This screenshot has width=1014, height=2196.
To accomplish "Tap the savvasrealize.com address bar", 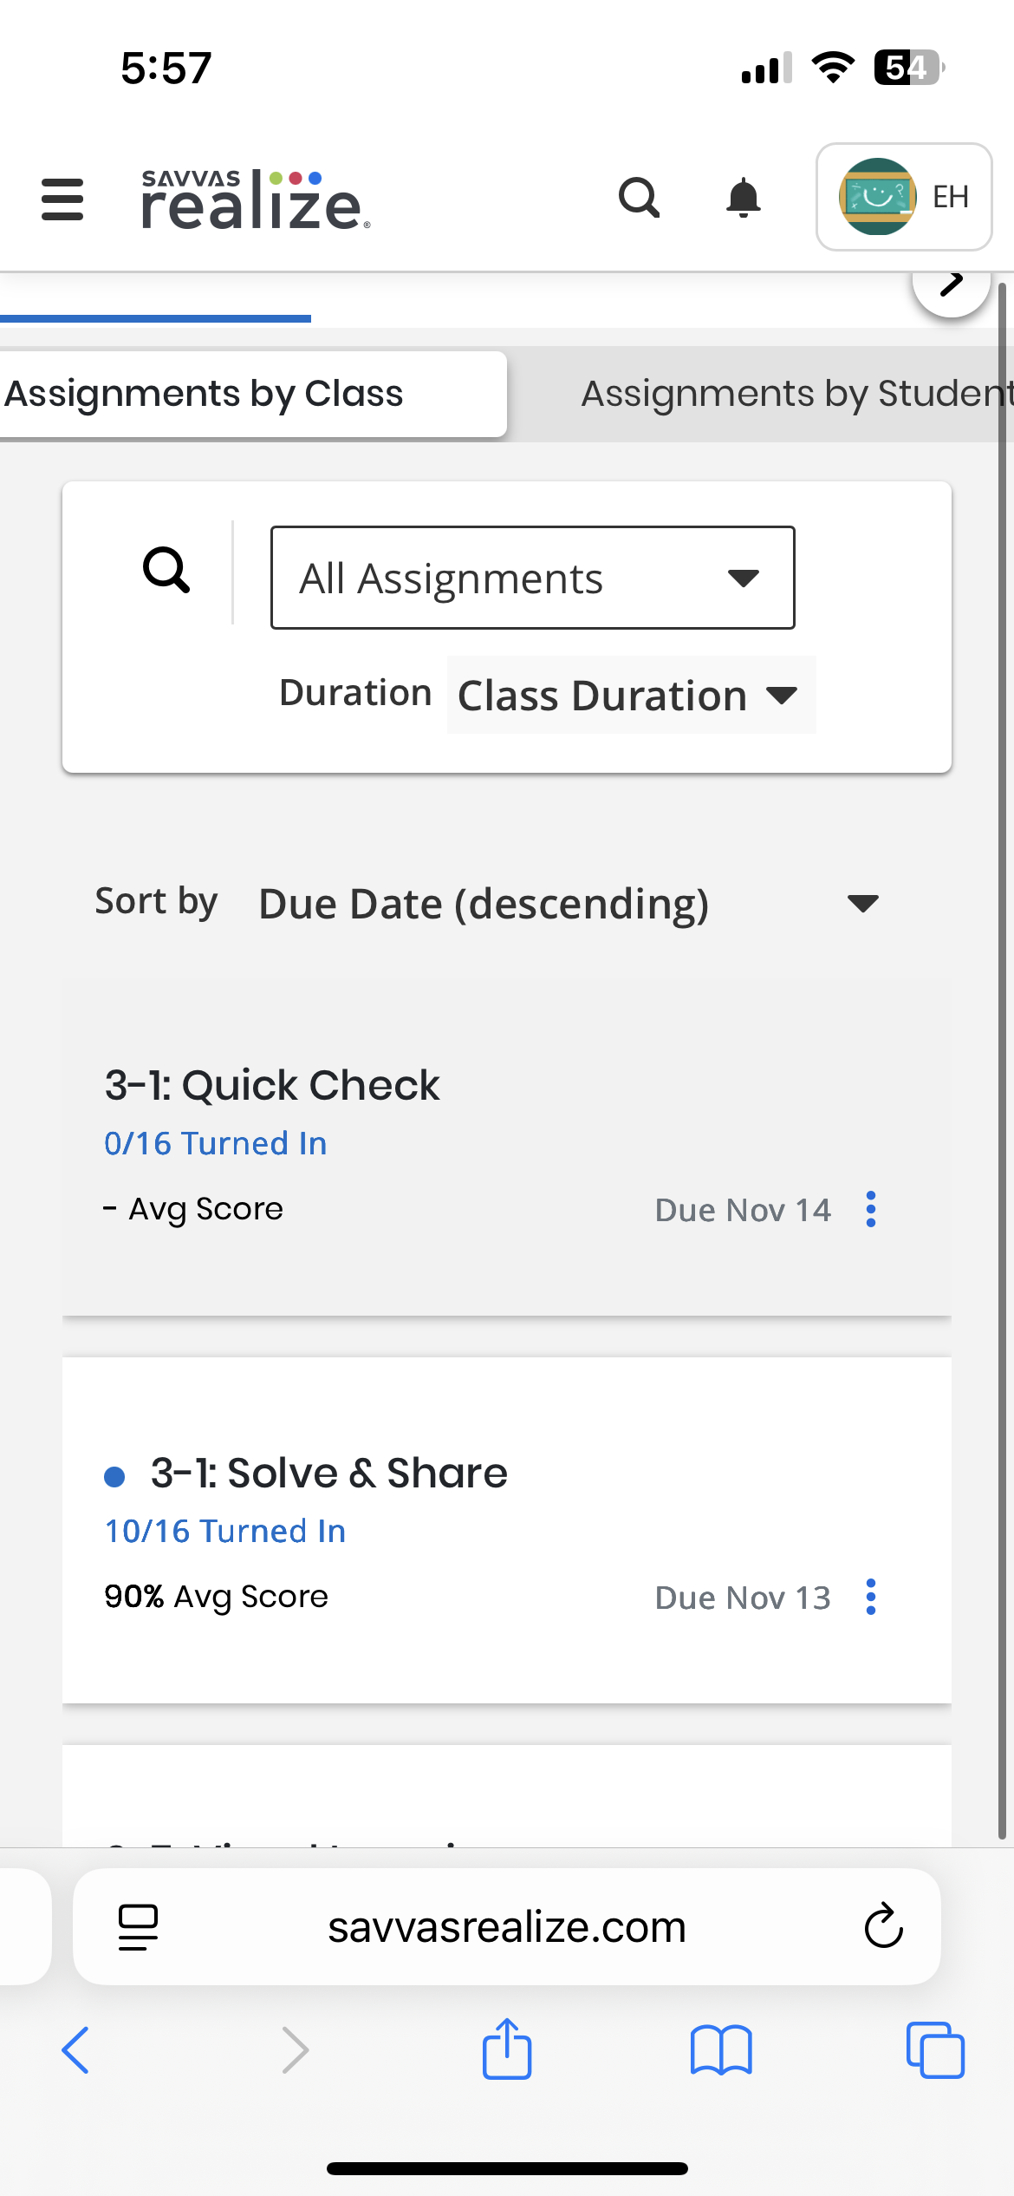I will pos(506,1926).
